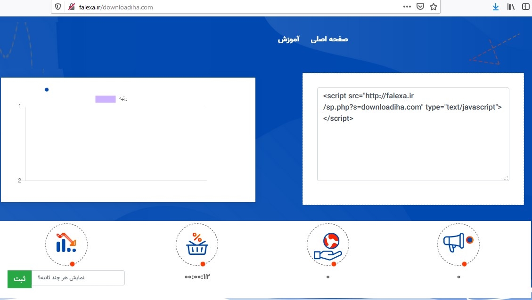This screenshot has height=300, width=532.
Task: Click the discount shopping basket icon
Action: 197,245
